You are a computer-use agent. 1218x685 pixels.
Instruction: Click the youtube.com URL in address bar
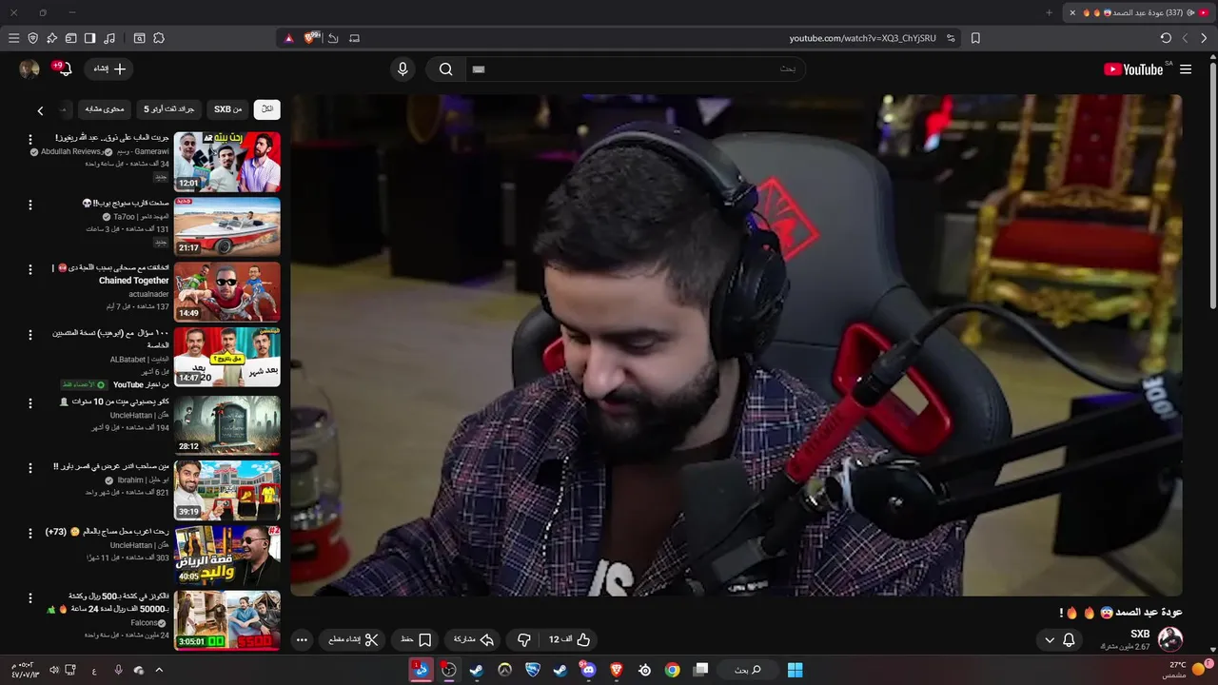pos(862,38)
